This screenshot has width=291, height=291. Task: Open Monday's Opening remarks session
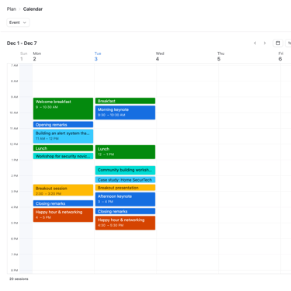[63, 125]
